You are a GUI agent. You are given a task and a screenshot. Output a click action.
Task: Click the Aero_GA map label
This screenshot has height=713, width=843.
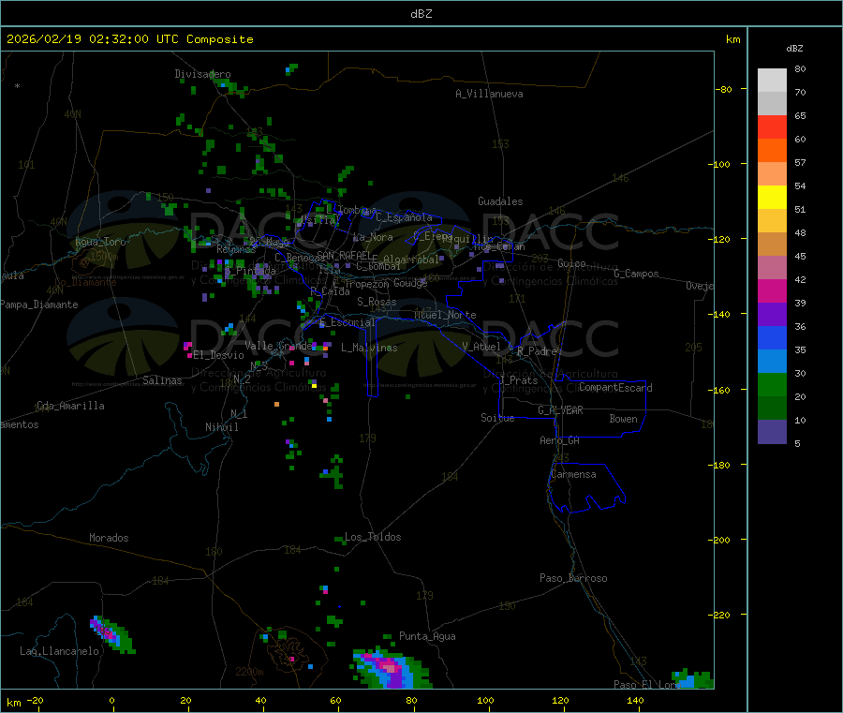point(559,440)
